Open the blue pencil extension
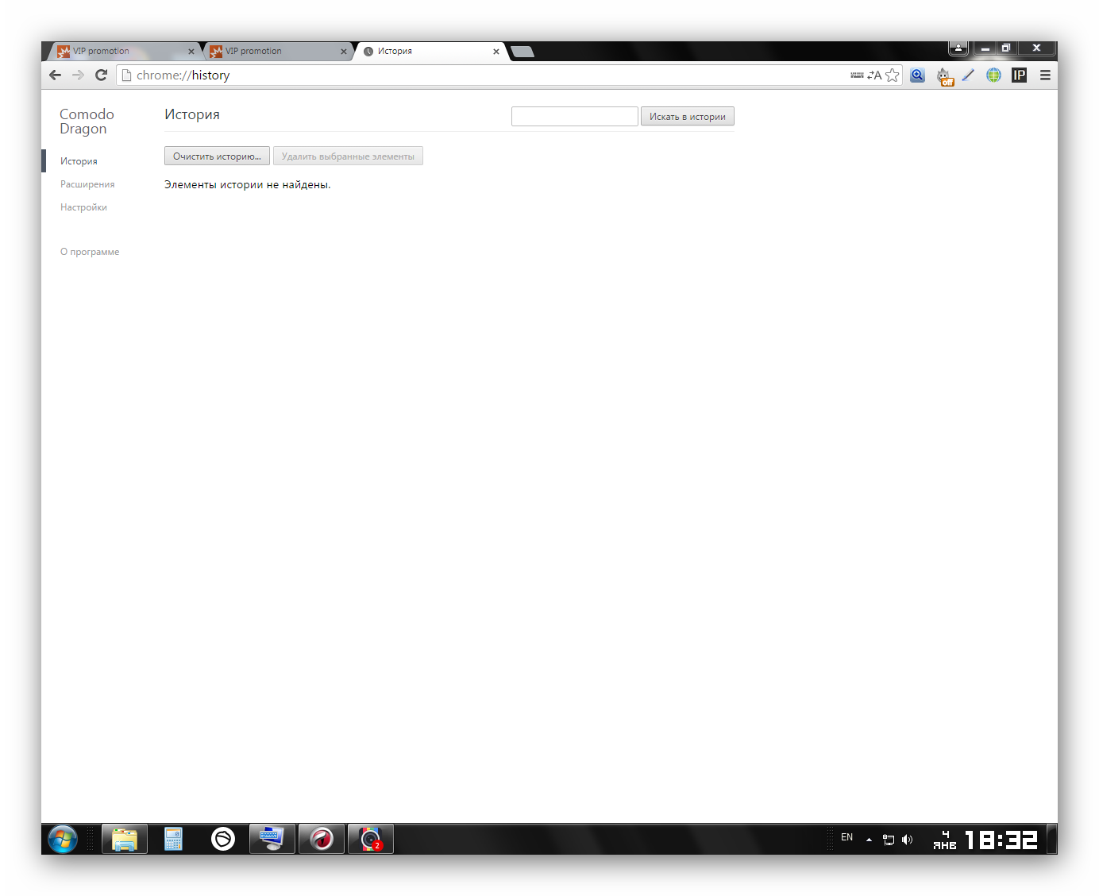 coord(968,75)
